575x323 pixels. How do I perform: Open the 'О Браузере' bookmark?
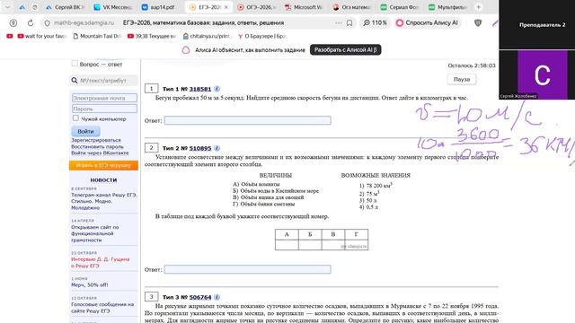pyautogui.click(x=261, y=36)
